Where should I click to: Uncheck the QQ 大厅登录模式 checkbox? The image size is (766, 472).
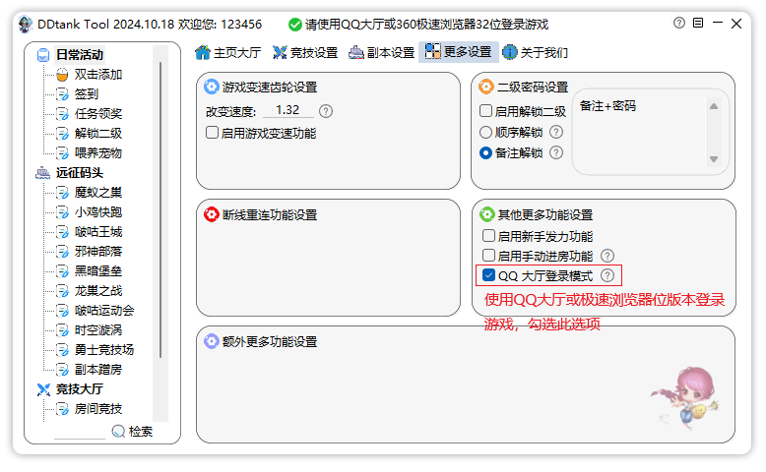(x=488, y=275)
